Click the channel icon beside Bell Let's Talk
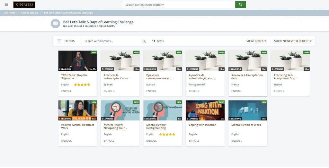Screen dimensions: 329x168 click(56, 23)
